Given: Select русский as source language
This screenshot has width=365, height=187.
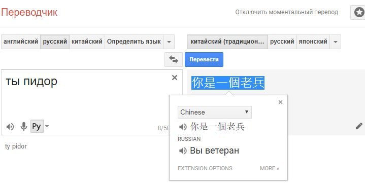Looking at the screenshot, I should pos(55,42).
